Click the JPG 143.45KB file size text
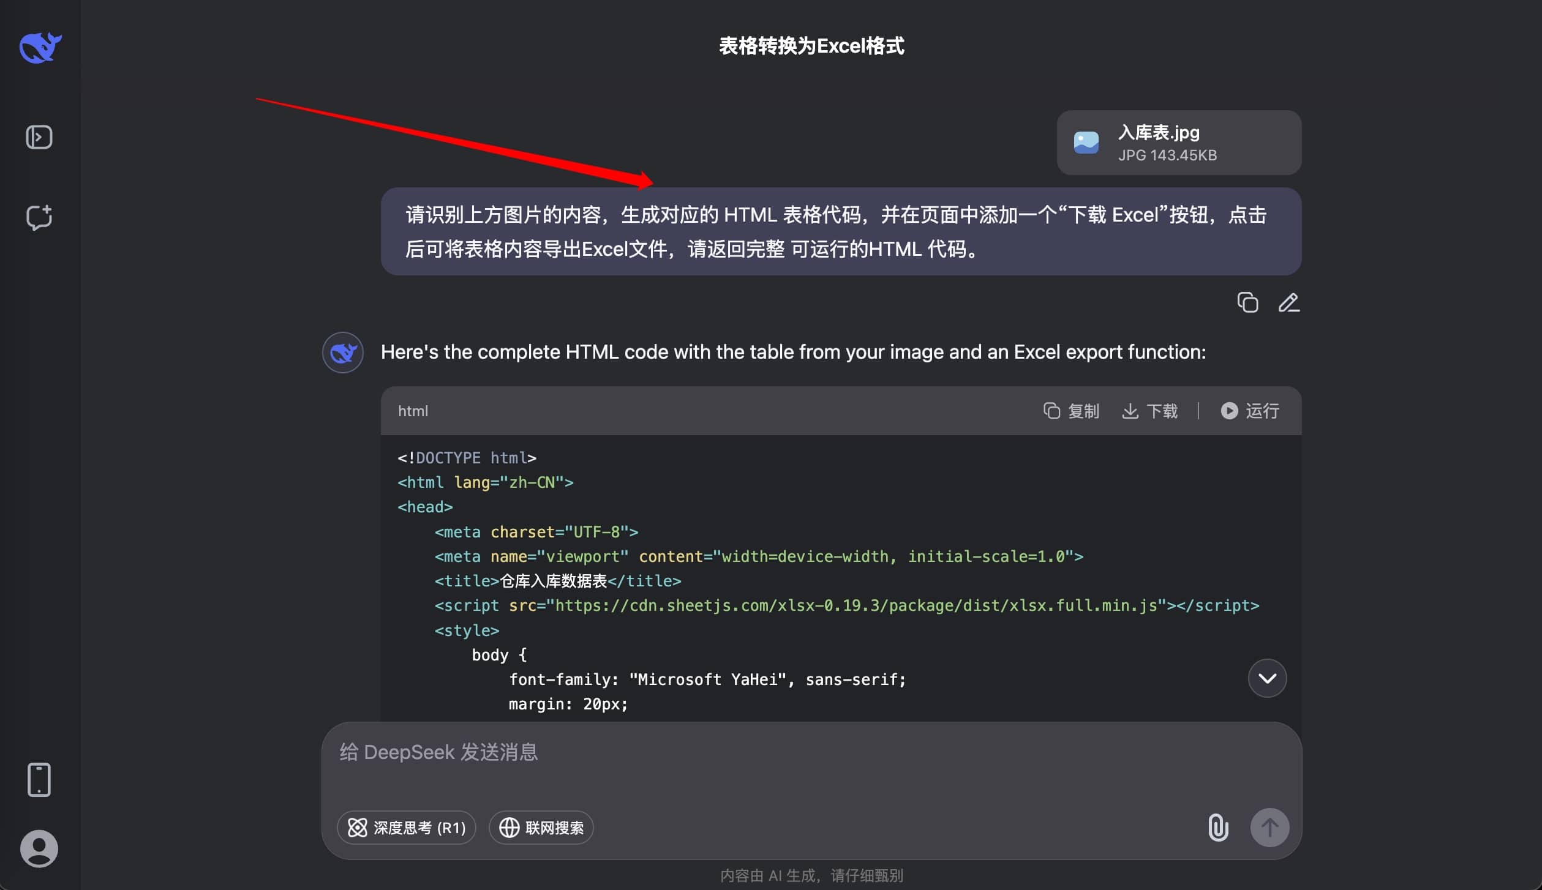 coord(1167,155)
